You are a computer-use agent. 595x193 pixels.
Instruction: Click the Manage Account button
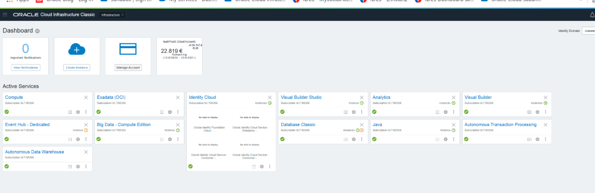tap(128, 67)
